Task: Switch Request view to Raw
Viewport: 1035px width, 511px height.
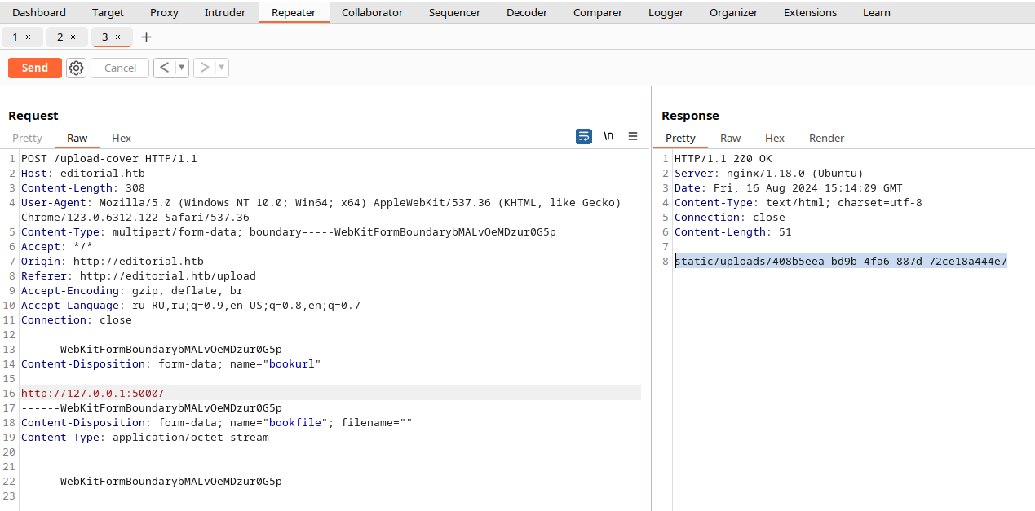Action: pyautogui.click(x=77, y=138)
